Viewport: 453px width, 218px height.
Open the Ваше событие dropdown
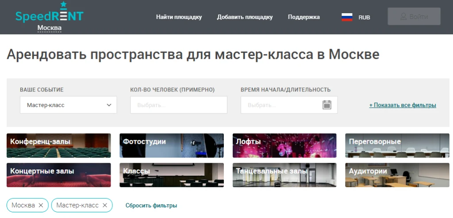[68, 105]
